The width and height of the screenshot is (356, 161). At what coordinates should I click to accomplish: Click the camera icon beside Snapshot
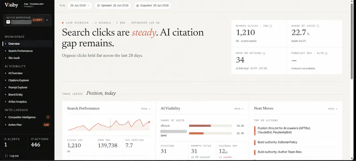coord(138,6)
